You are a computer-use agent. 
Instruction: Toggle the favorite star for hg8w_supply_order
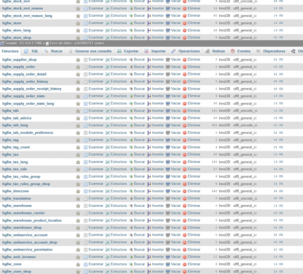pyautogui.click(x=78, y=67)
